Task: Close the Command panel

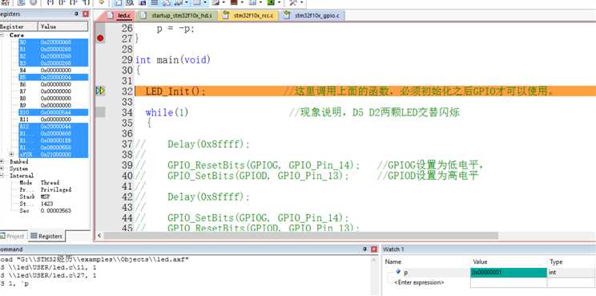Action: [x=374, y=249]
